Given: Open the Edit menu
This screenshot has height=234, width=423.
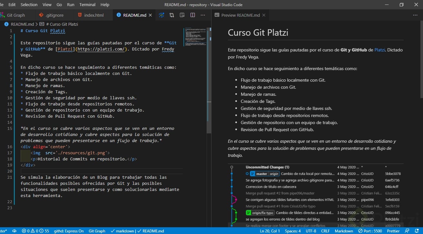Looking at the screenshot, I should pos(12,4).
